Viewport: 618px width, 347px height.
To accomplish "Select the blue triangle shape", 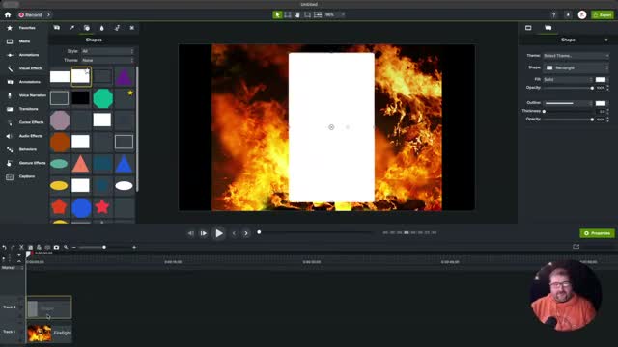I will click(x=124, y=164).
